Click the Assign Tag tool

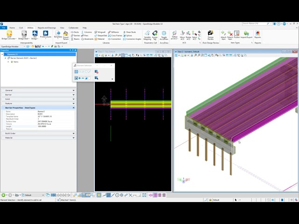click(x=155, y=35)
